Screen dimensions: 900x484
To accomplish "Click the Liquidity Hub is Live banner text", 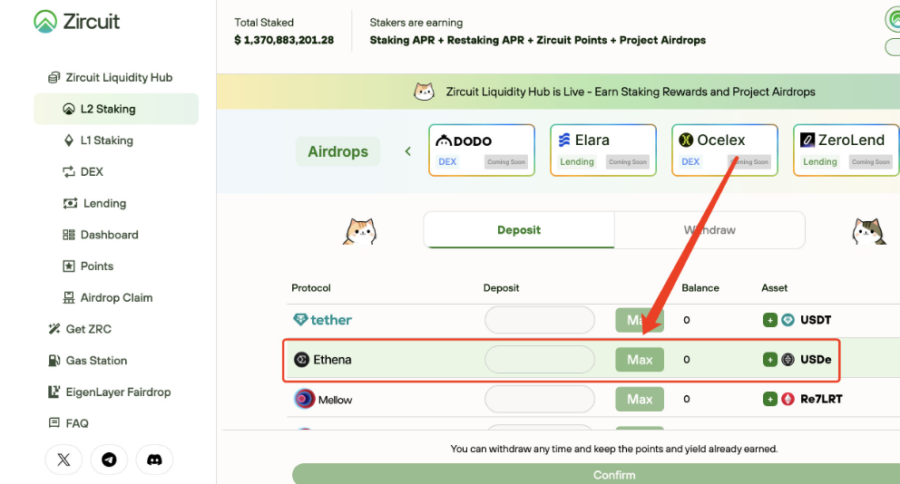I will click(x=631, y=92).
